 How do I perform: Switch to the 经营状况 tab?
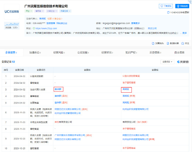click(107, 52)
